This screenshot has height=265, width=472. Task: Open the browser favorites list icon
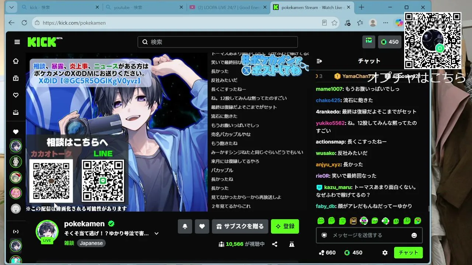click(360, 23)
